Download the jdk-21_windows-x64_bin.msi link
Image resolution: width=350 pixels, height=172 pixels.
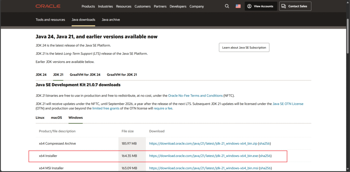pos(203,168)
